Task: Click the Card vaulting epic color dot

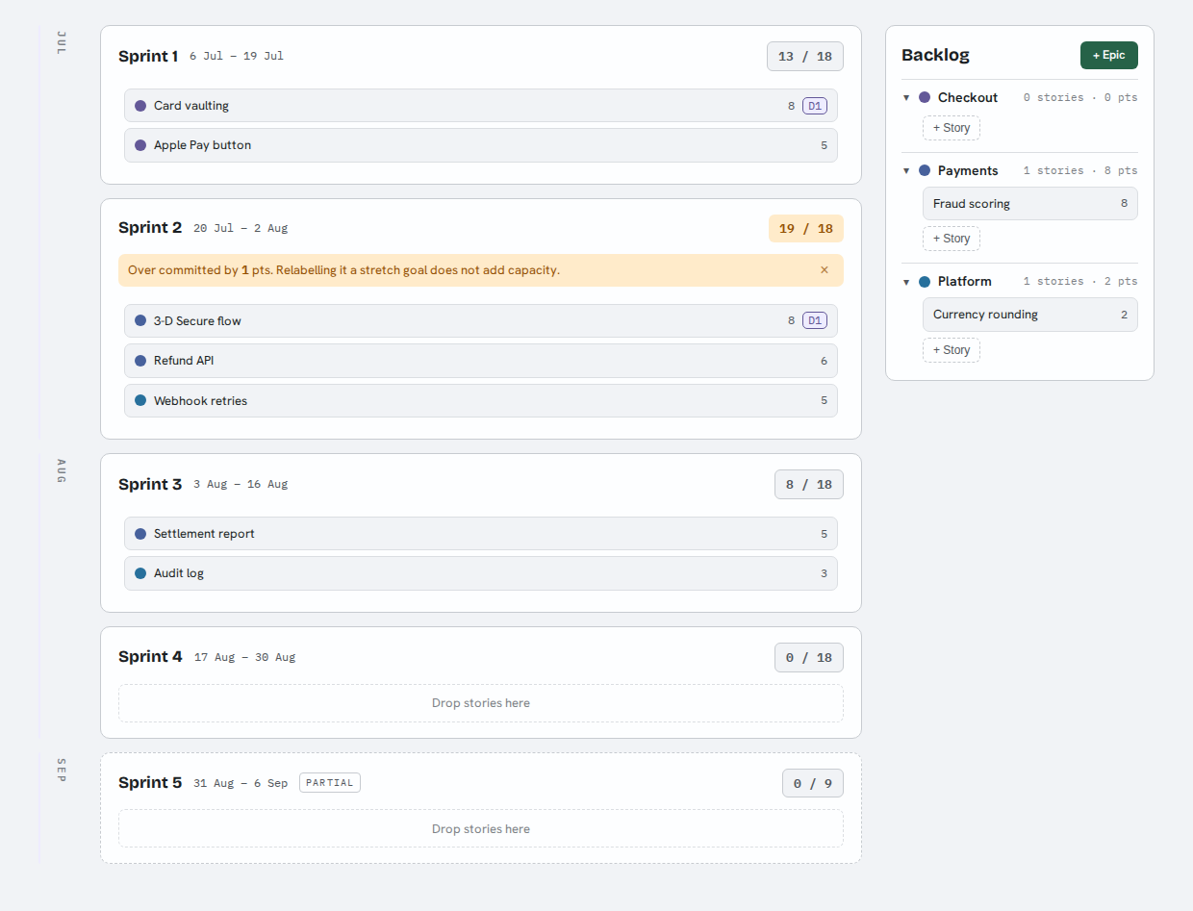Action: click(140, 106)
